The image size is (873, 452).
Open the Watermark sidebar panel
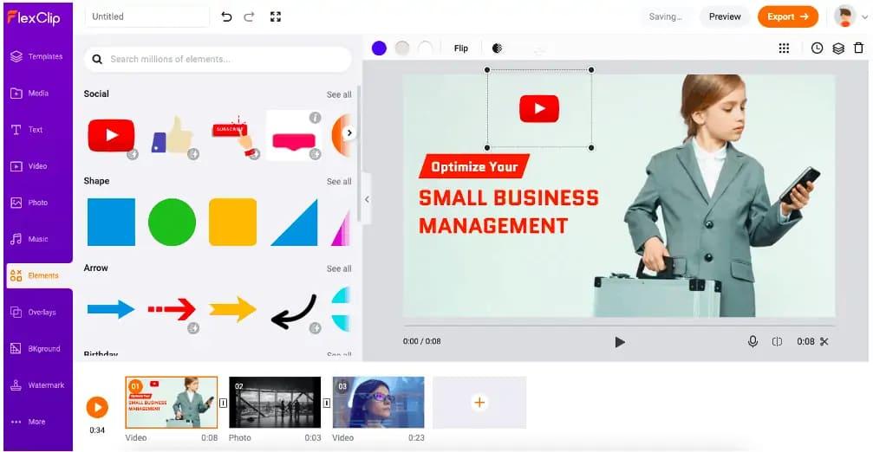(x=37, y=385)
